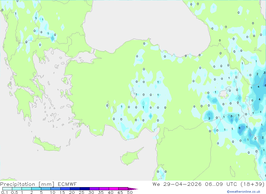Click the 2–5 mm legend color box
The width and height of the screenshot is (266, 194).
[36, 189]
